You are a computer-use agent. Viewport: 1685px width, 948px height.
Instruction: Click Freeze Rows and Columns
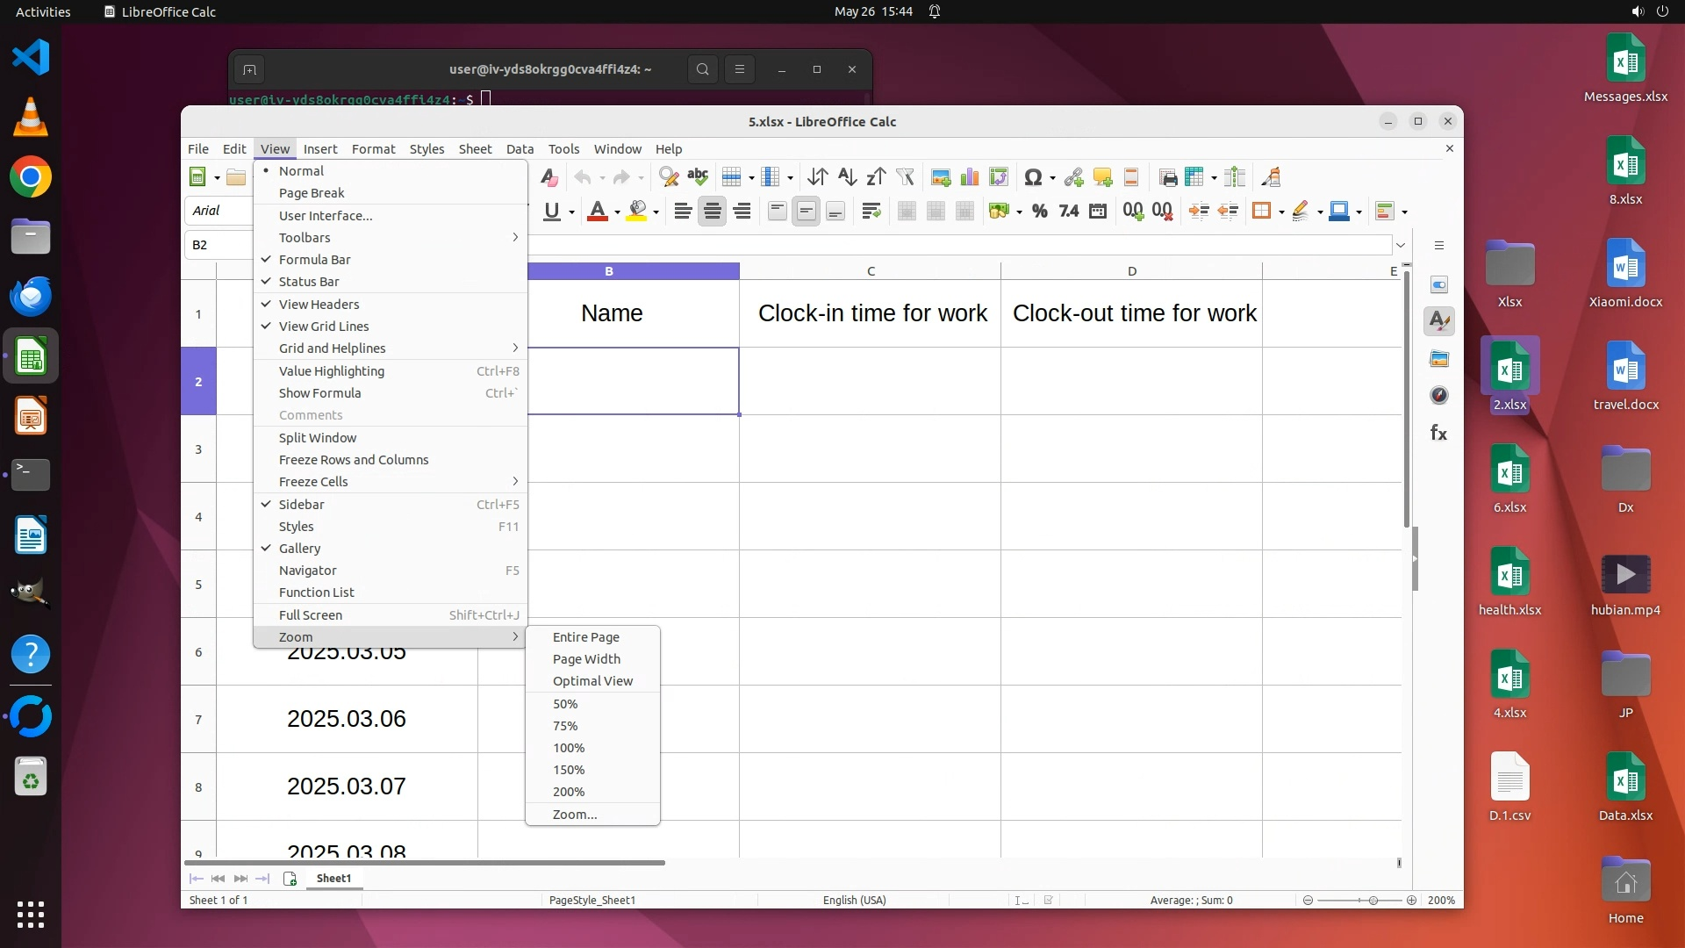tap(354, 460)
